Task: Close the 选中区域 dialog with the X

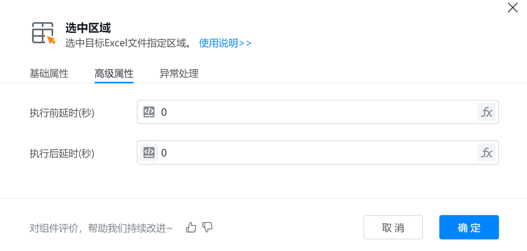Action: point(512,8)
